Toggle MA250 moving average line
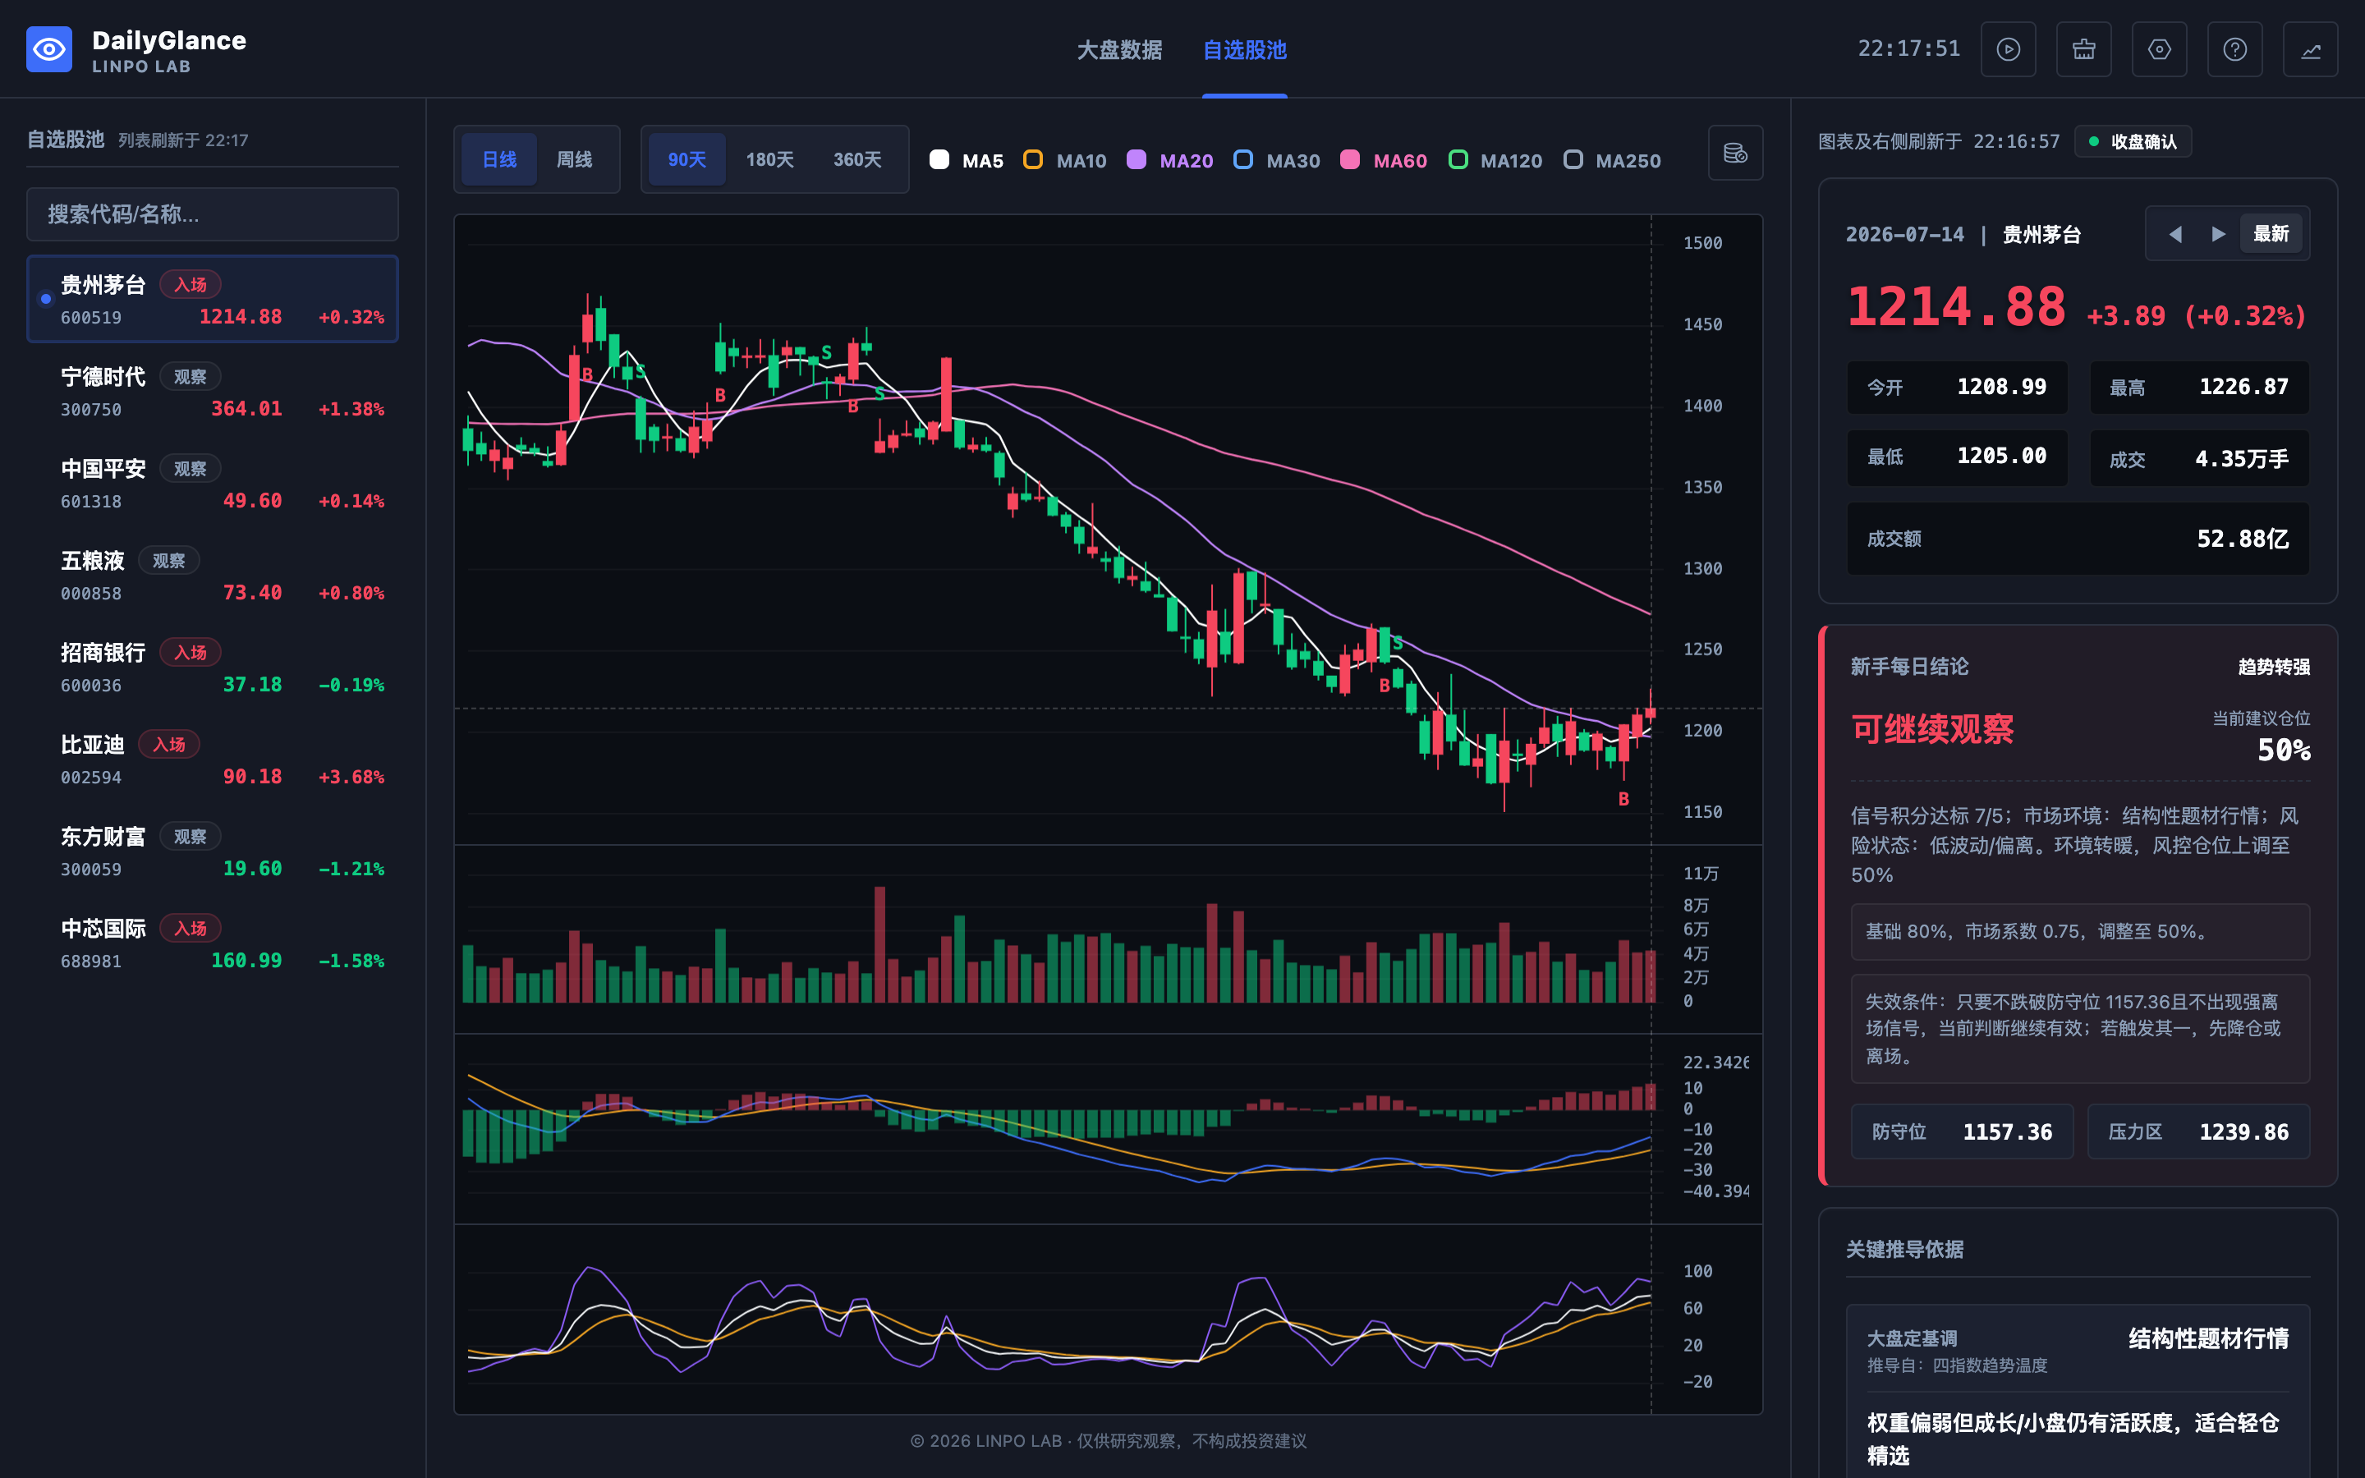The width and height of the screenshot is (2365, 1478). click(1611, 160)
